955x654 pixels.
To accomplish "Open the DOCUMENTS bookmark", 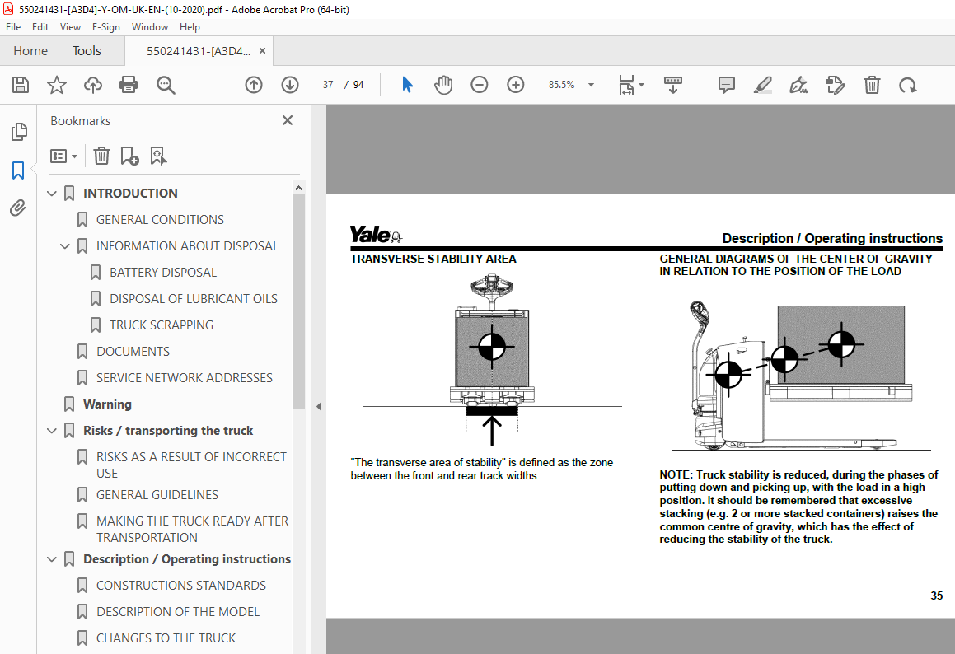I will click(x=133, y=352).
